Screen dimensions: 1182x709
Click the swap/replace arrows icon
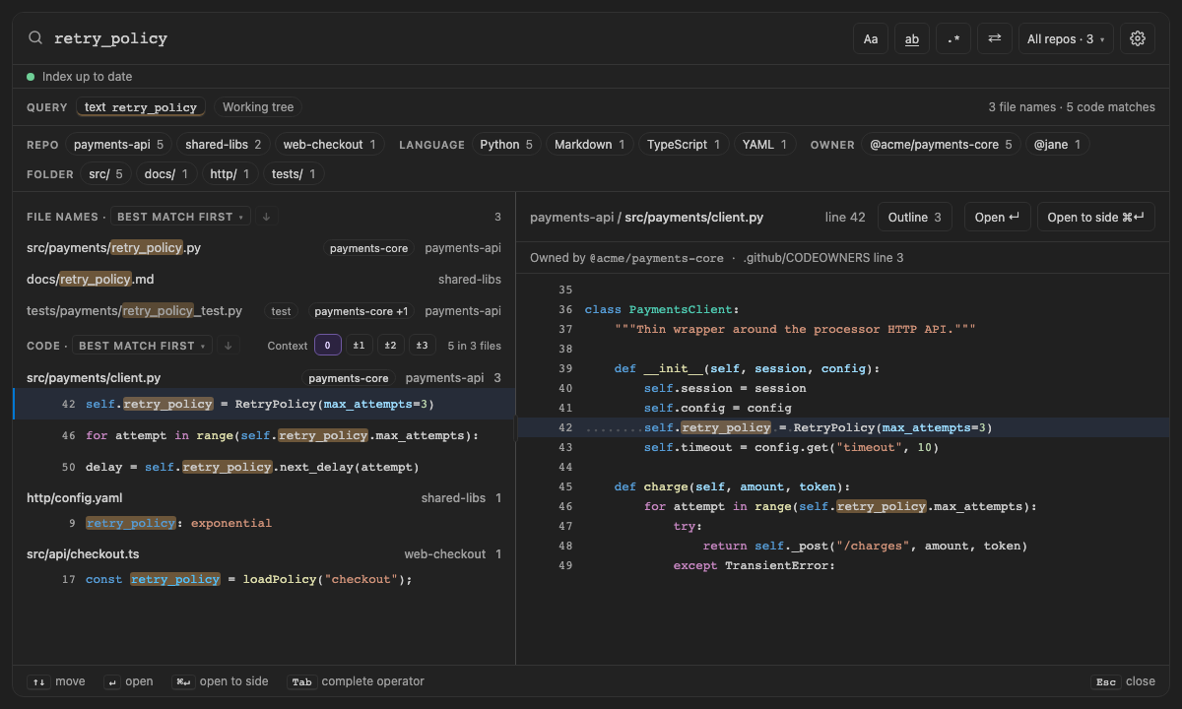[x=995, y=38]
